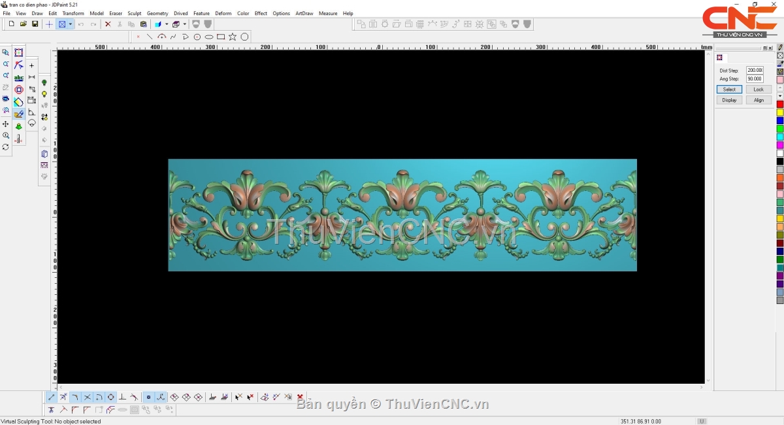Image resolution: width=784 pixels, height=425 pixels.
Task: Toggle the corner snap in bottom toolbar
Action: [x=75, y=397]
